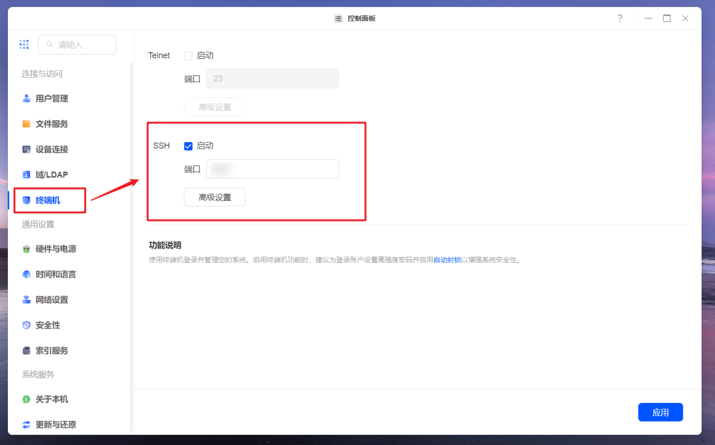This screenshot has height=445, width=715.
Task: Enable the Telnet 启动 checkbox
Action: [188, 55]
